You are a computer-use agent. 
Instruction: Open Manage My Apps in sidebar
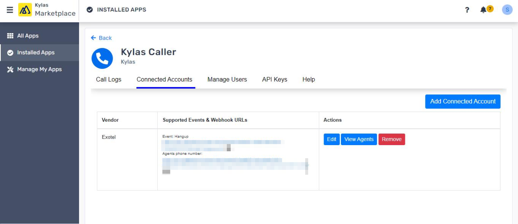(x=39, y=69)
